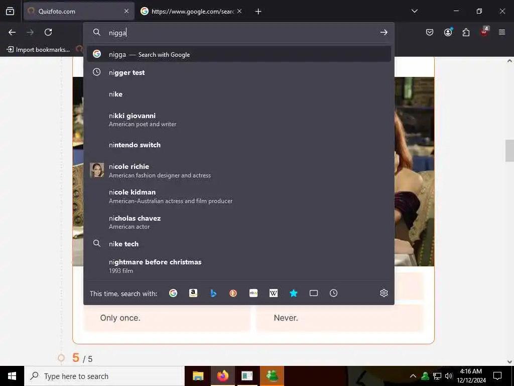
Task: Click the go arrow in the address bar
Action: point(384,32)
